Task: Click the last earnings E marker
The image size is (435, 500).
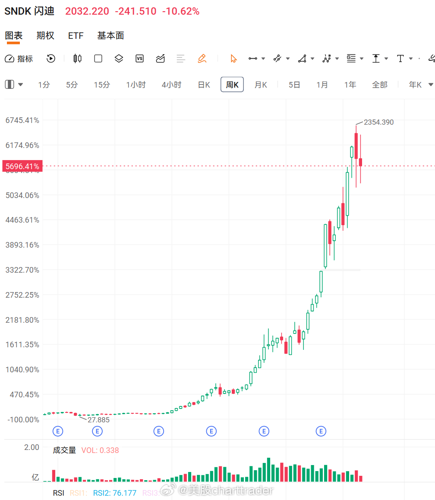Action: click(x=321, y=431)
